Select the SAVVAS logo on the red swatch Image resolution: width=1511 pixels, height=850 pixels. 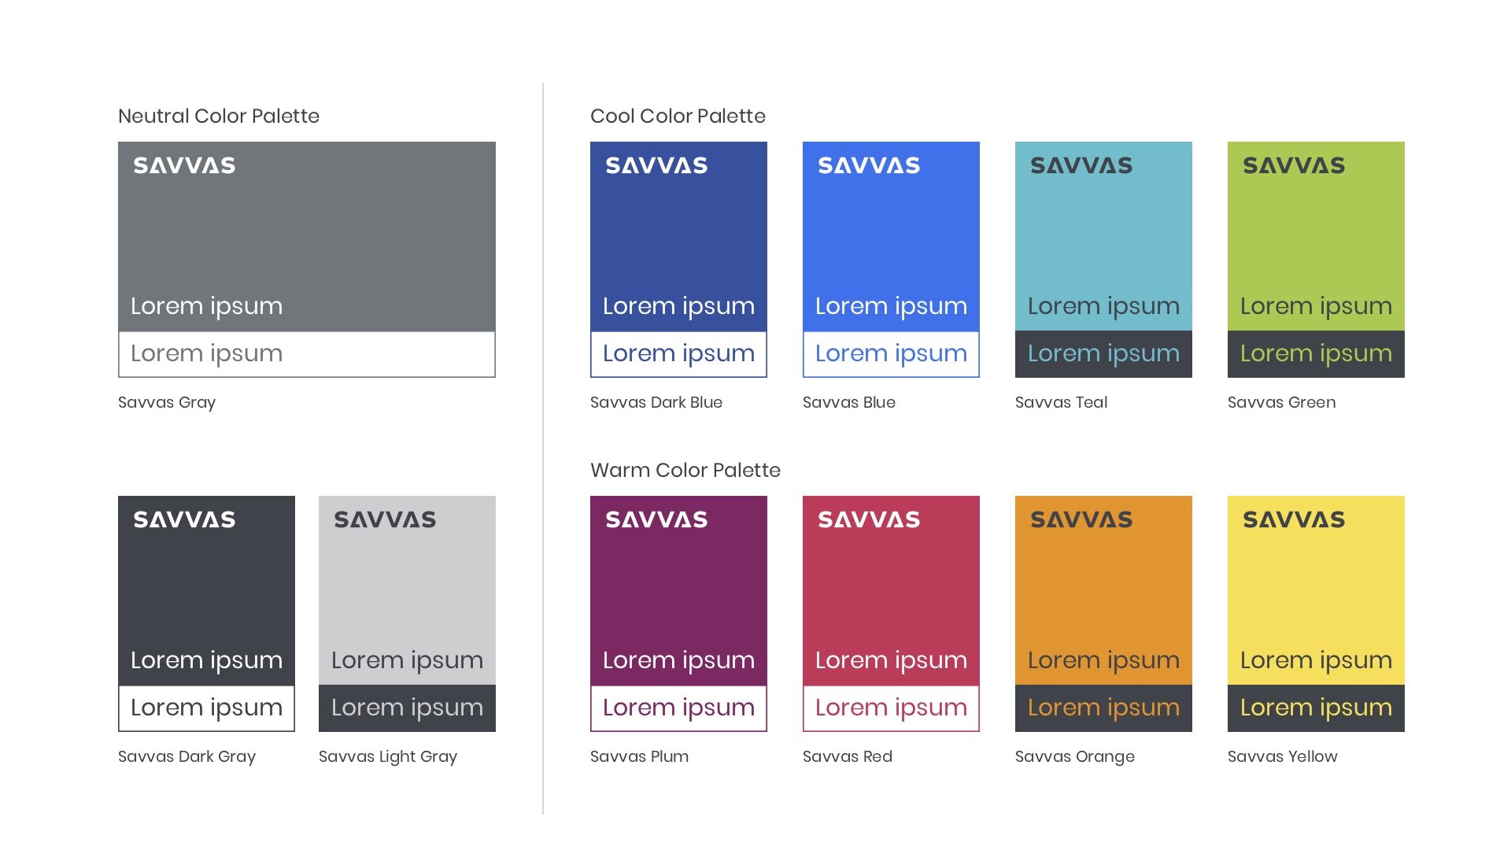click(x=869, y=519)
